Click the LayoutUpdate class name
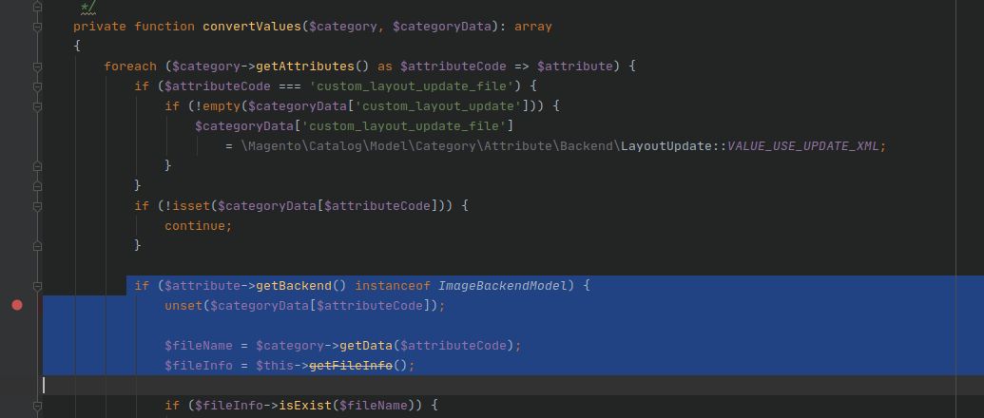 [667, 146]
